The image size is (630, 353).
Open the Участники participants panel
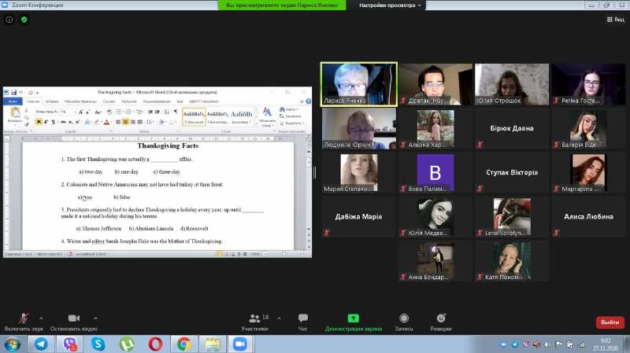click(x=254, y=322)
